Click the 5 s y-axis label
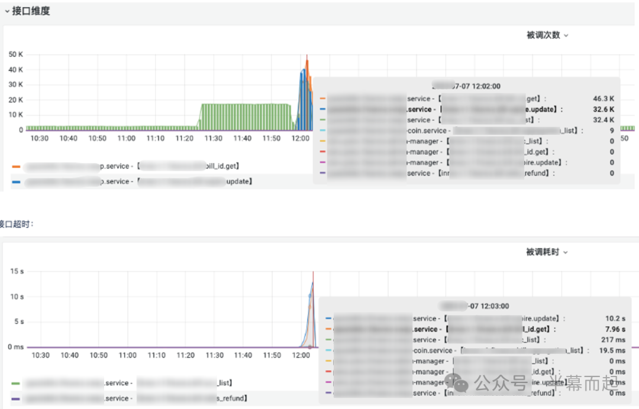 [x=19, y=322]
